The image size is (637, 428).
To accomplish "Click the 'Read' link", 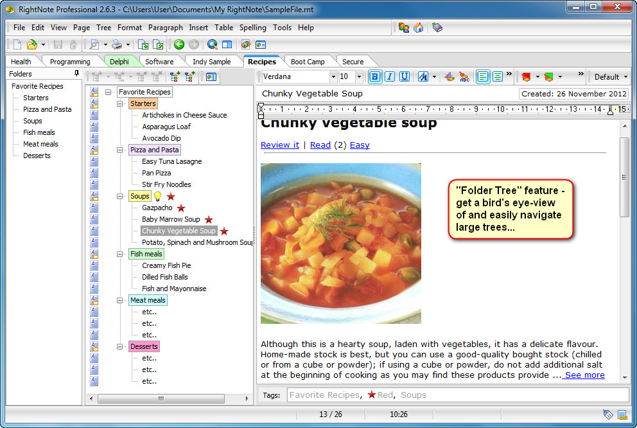I will [320, 145].
